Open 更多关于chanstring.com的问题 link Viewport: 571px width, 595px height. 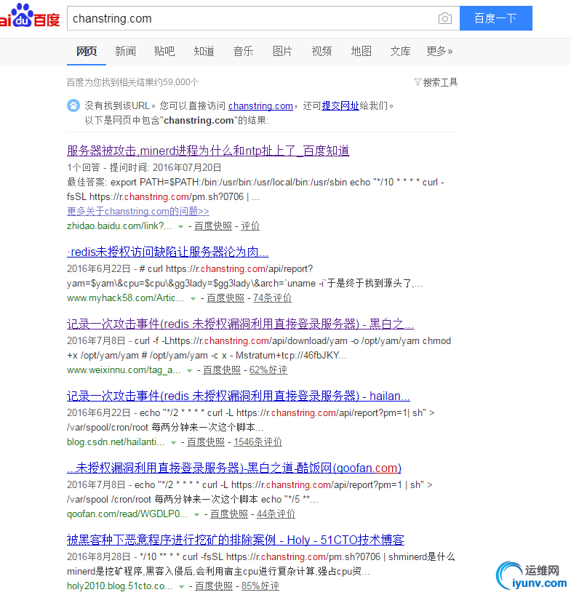pos(138,211)
